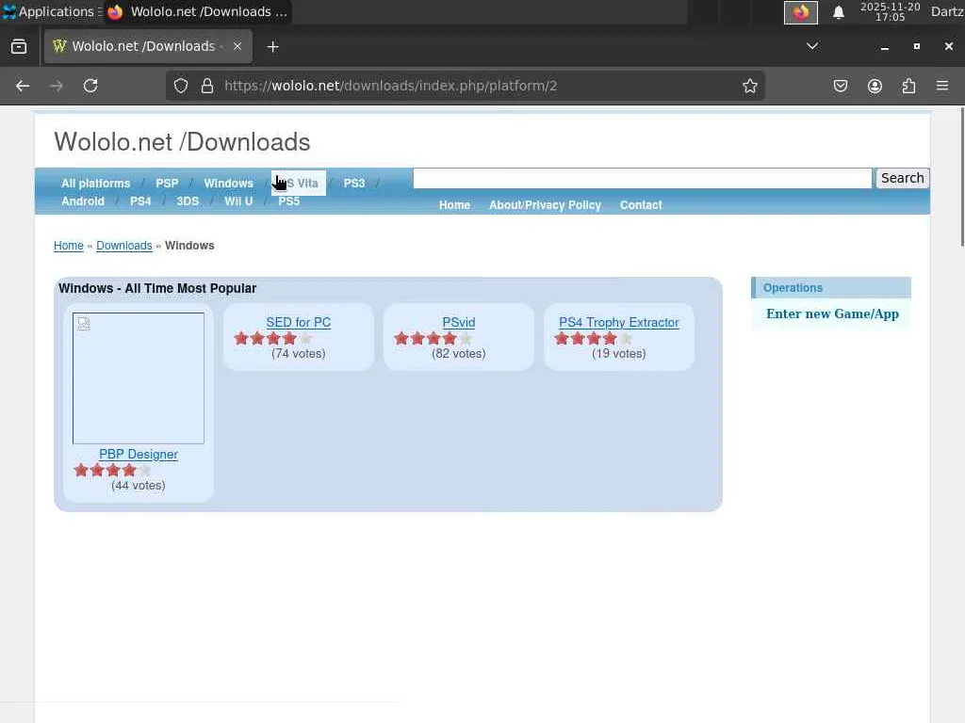Click the Operations sidebar heading
This screenshot has height=723, width=965.
pyautogui.click(x=793, y=288)
